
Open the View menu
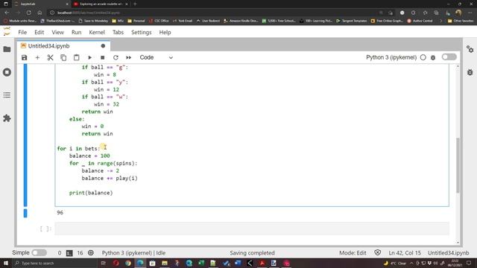point(58,32)
